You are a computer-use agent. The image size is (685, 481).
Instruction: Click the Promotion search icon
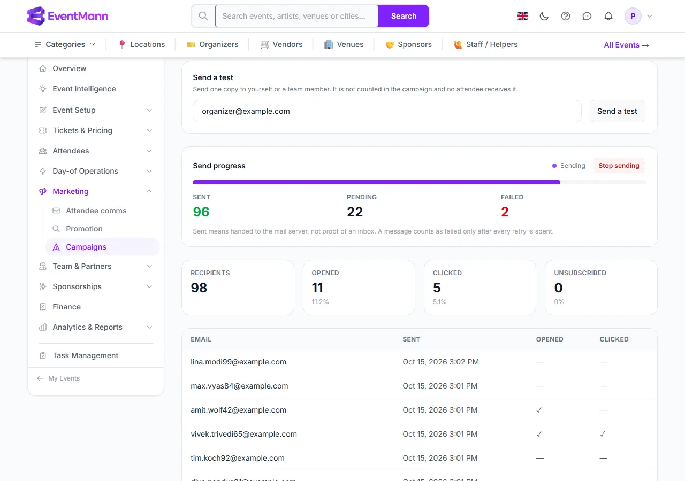(56, 229)
